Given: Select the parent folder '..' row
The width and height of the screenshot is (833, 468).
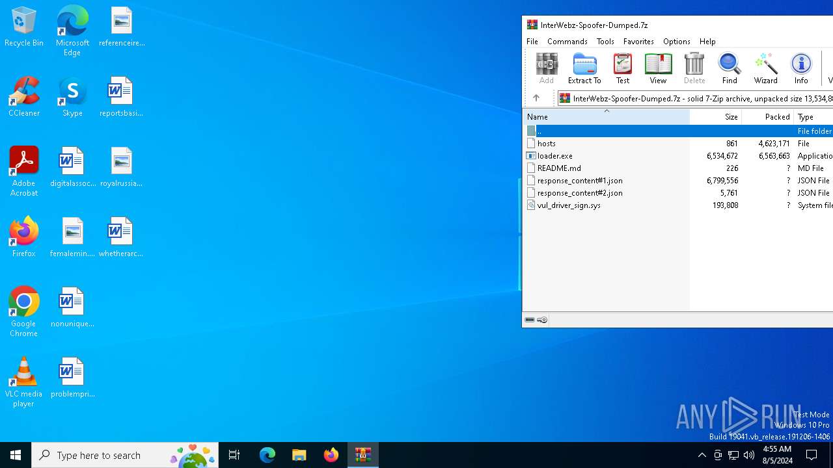Looking at the screenshot, I should (x=679, y=131).
